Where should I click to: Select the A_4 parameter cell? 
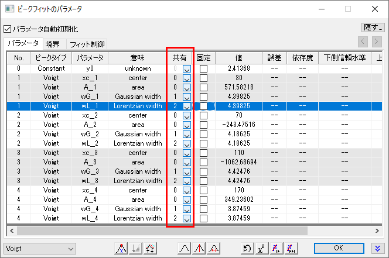click(90, 199)
